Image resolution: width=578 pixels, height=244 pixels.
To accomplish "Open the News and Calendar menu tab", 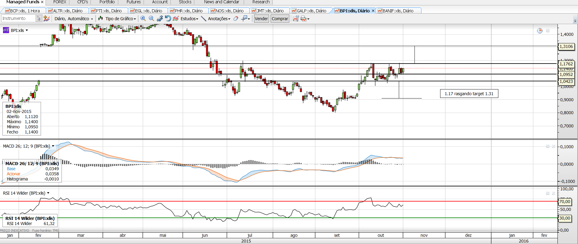I will point(221,2).
